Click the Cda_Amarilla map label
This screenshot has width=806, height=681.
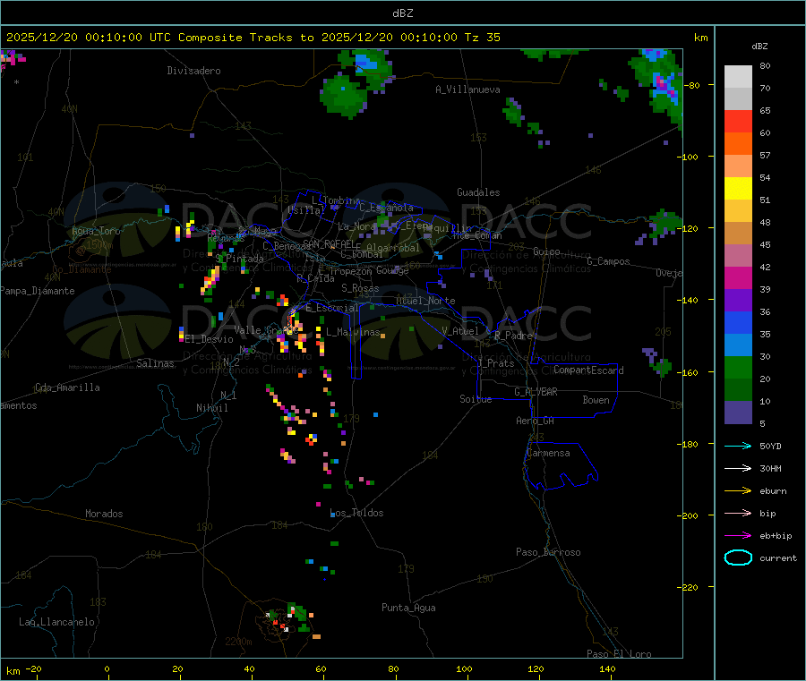click(67, 387)
